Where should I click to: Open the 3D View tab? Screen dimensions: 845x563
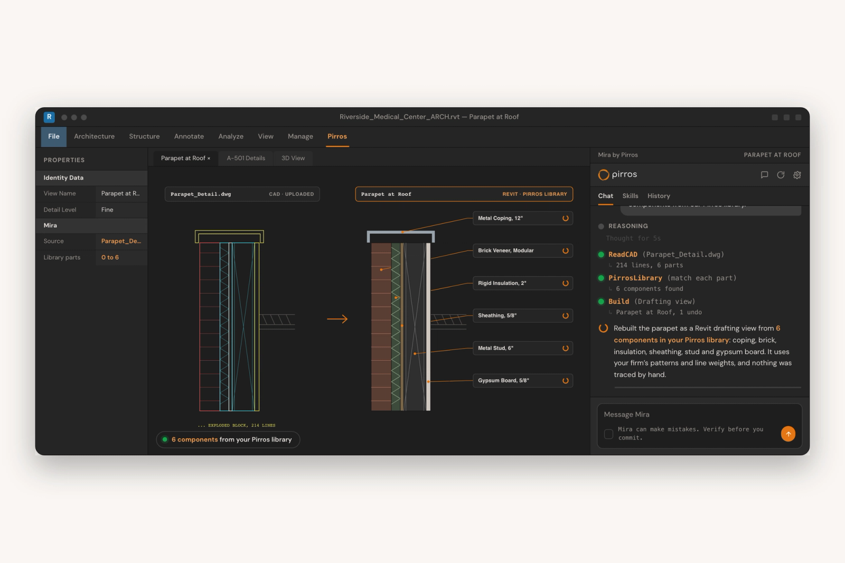tap(293, 158)
